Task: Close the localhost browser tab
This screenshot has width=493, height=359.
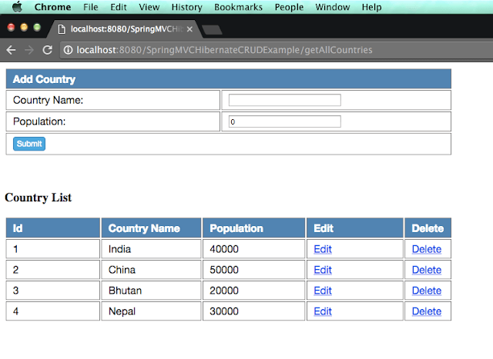Action: [189, 29]
